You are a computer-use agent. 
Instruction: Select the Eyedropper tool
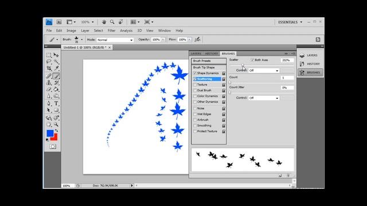coord(56,68)
